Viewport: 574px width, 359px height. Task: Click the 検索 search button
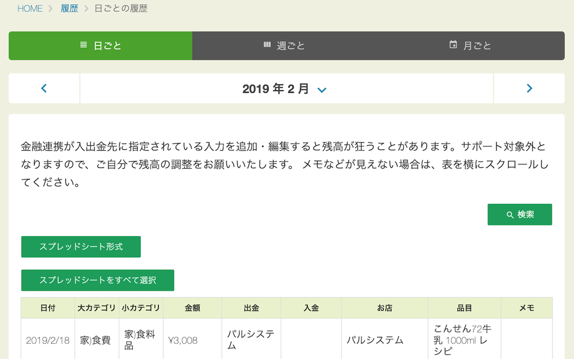[520, 215]
